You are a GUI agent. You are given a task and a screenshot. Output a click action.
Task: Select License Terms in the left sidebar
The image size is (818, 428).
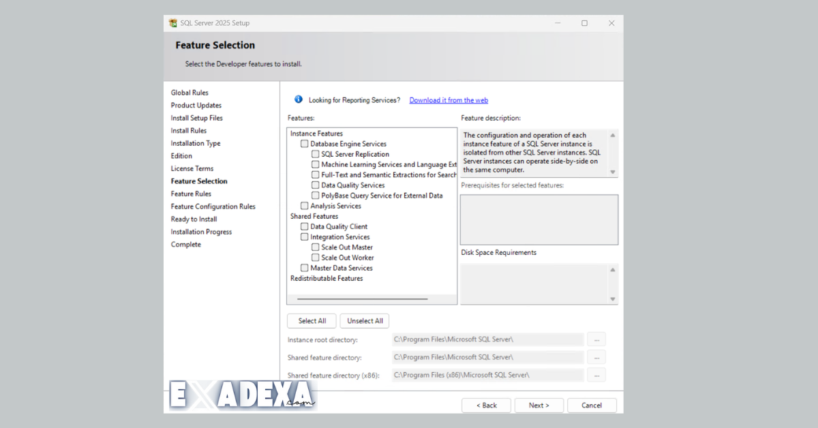coord(192,168)
